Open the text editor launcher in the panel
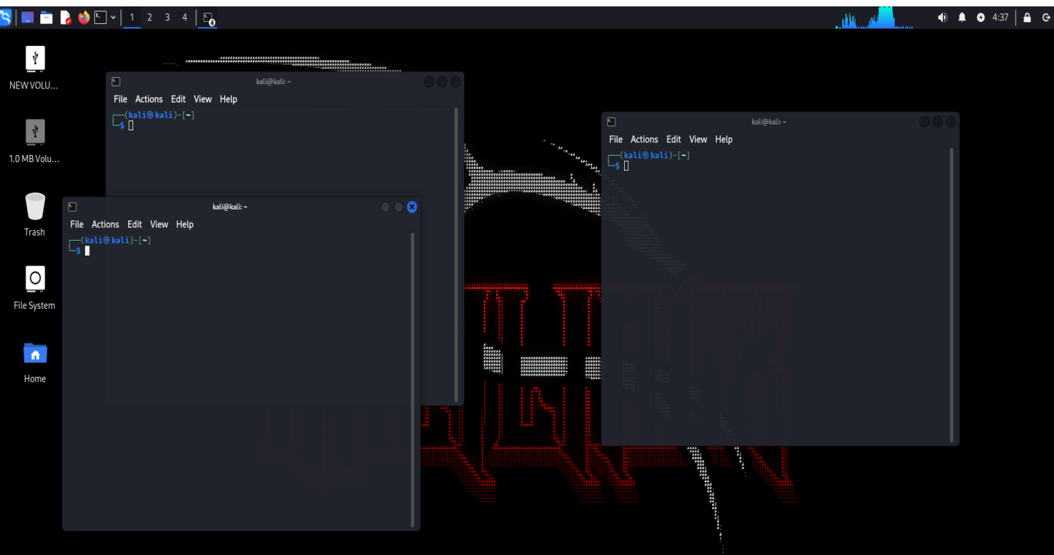1054x555 pixels. pos(66,18)
